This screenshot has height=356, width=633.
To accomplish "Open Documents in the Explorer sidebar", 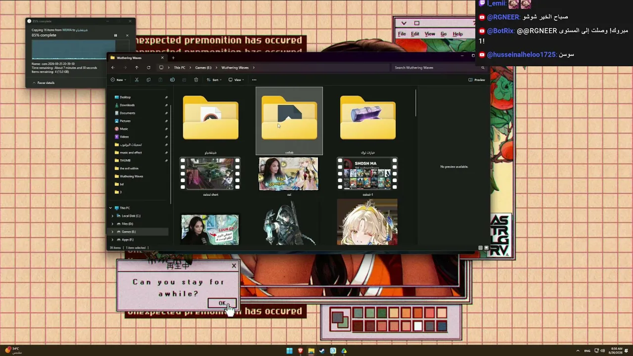I will coord(128,113).
